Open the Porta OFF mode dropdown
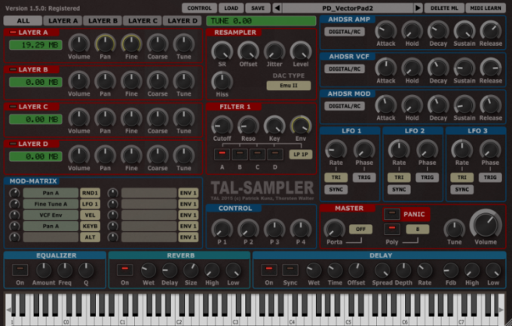This screenshot has height=326, width=512. click(x=360, y=229)
